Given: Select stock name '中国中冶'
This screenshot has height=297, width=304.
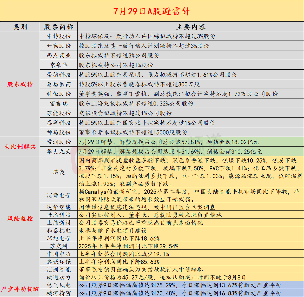Looking at the screenshot, I should [59, 254].
